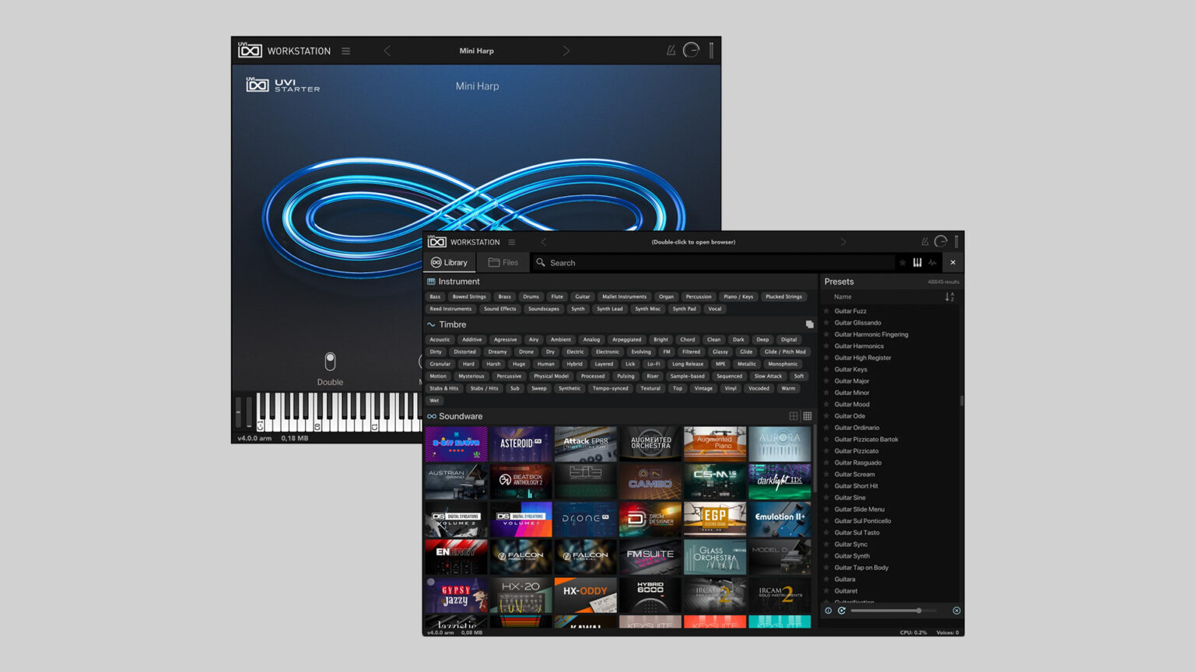Open the FALCON Factory soundware thumbnail
The width and height of the screenshot is (1195, 672).
coord(520,557)
